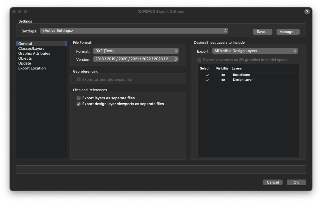
Task: Click the select checkmark for BasicRoom
Action: (207, 75)
